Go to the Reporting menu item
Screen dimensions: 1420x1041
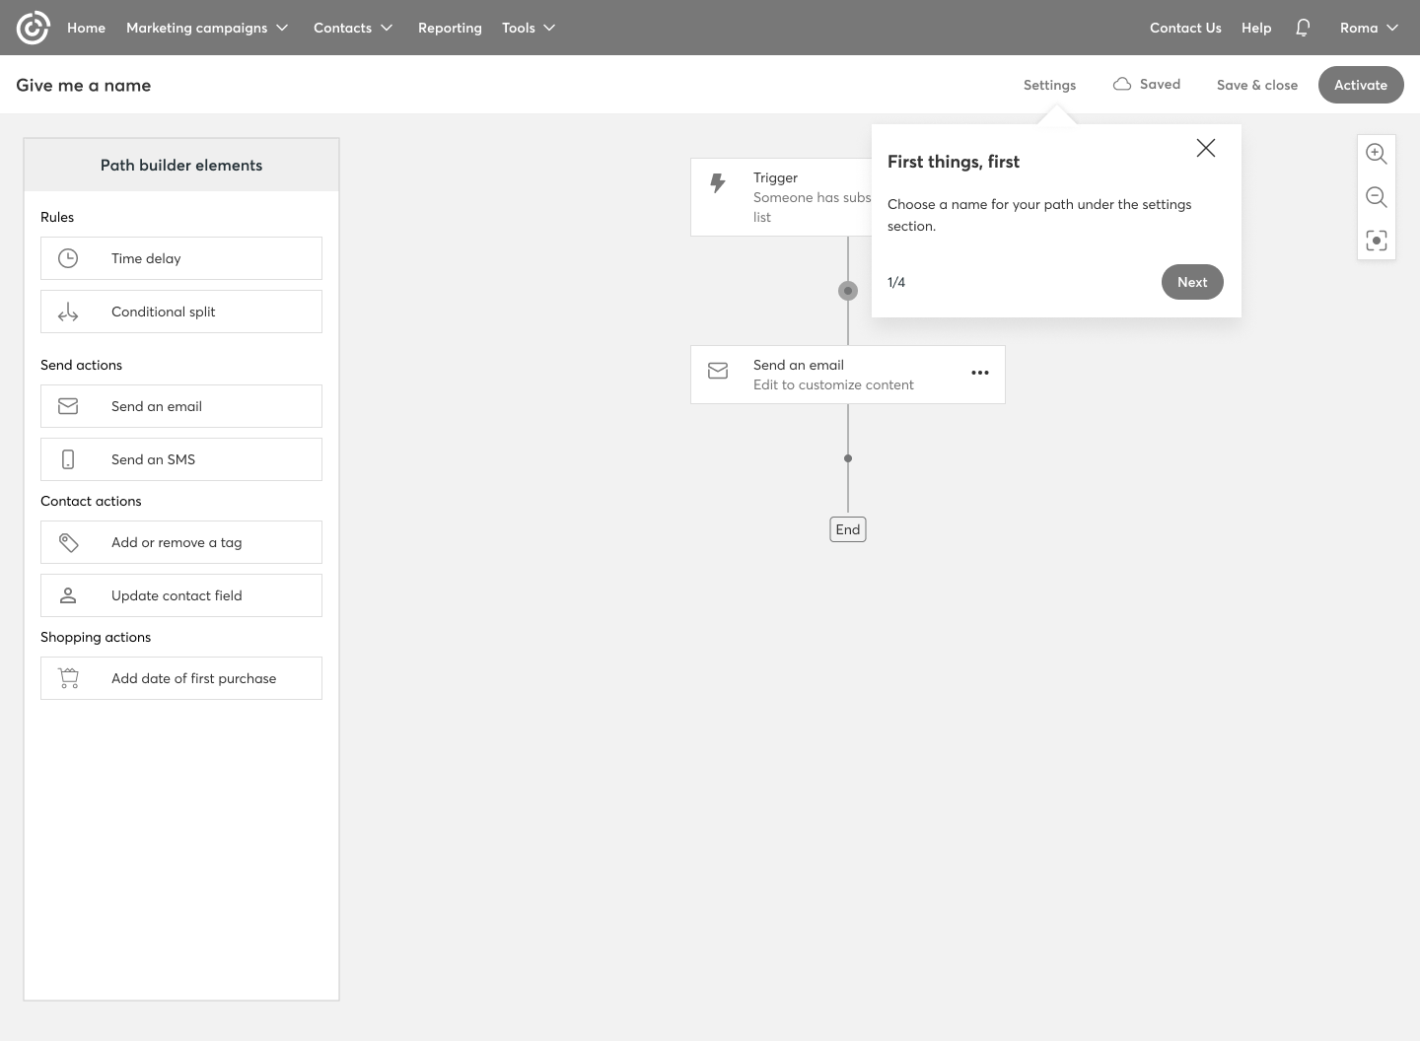[x=450, y=28]
